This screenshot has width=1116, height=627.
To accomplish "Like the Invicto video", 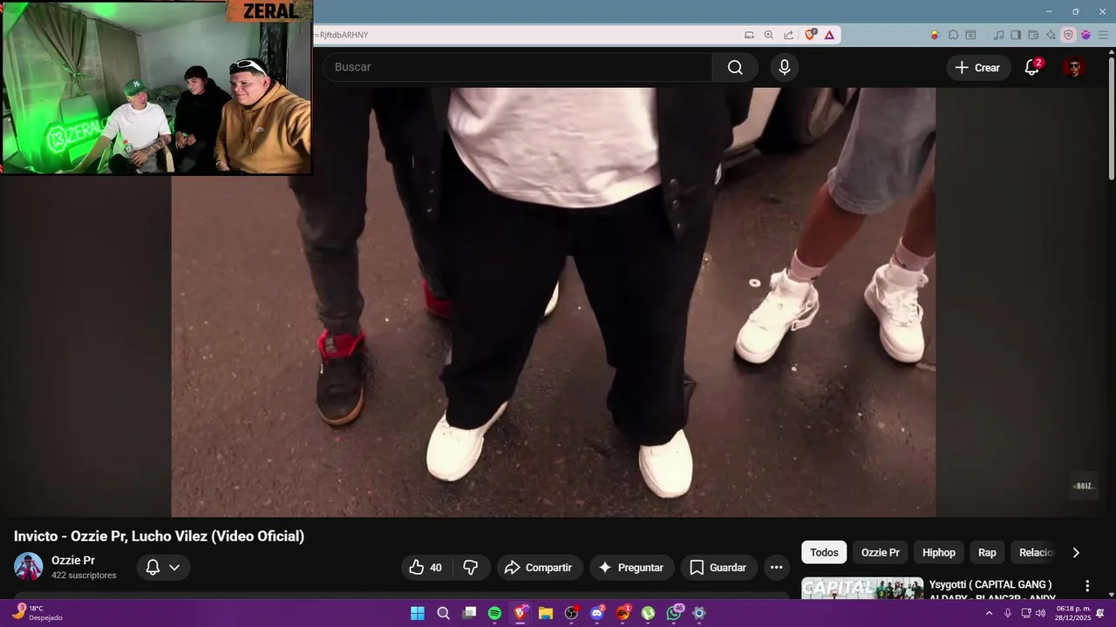I will point(426,568).
